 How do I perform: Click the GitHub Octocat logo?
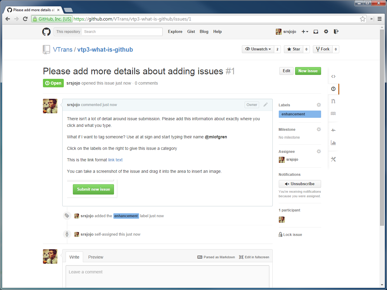(46, 32)
